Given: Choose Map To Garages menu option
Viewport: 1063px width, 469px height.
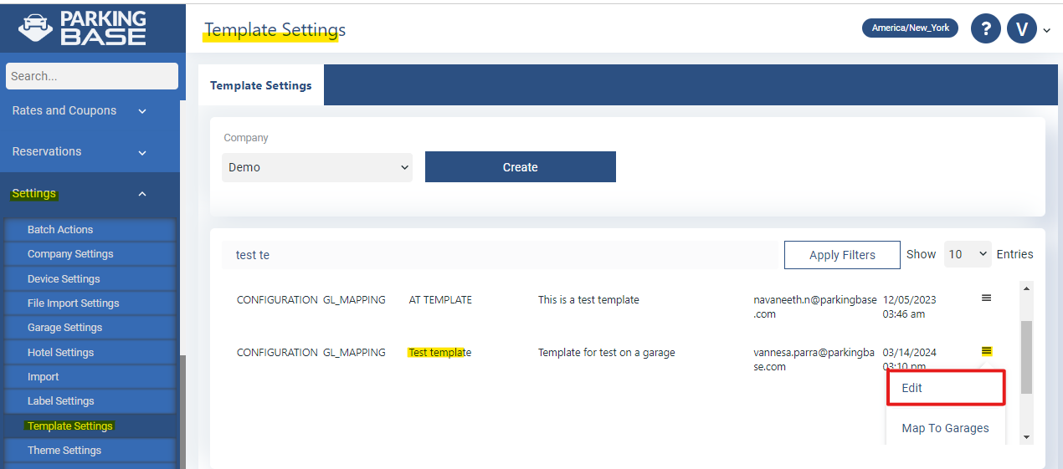Looking at the screenshot, I should (945, 428).
